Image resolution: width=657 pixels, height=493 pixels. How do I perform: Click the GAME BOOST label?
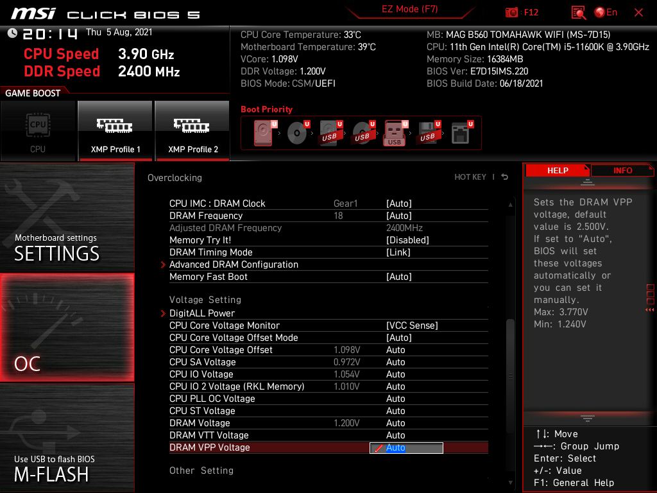tap(33, 93)
